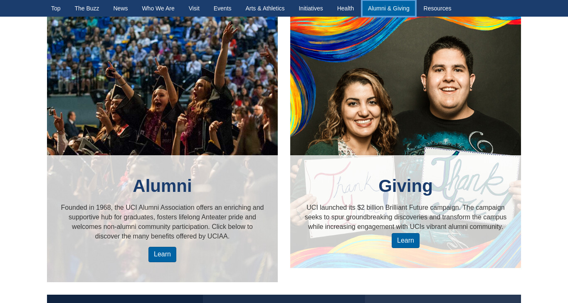
Task: Go to Who We Are section
Action: (158, 8)
